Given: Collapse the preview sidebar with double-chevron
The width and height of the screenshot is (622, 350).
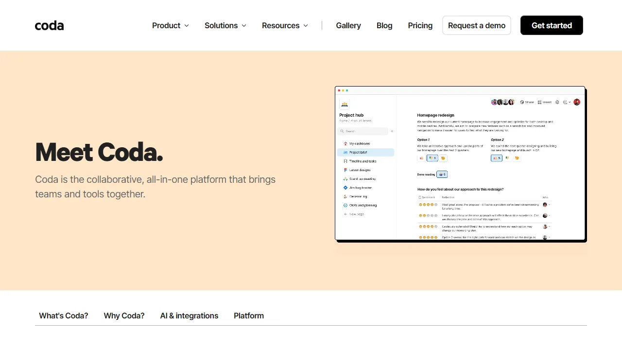Looking at the screenshot, I should click(x=392, y=131).
